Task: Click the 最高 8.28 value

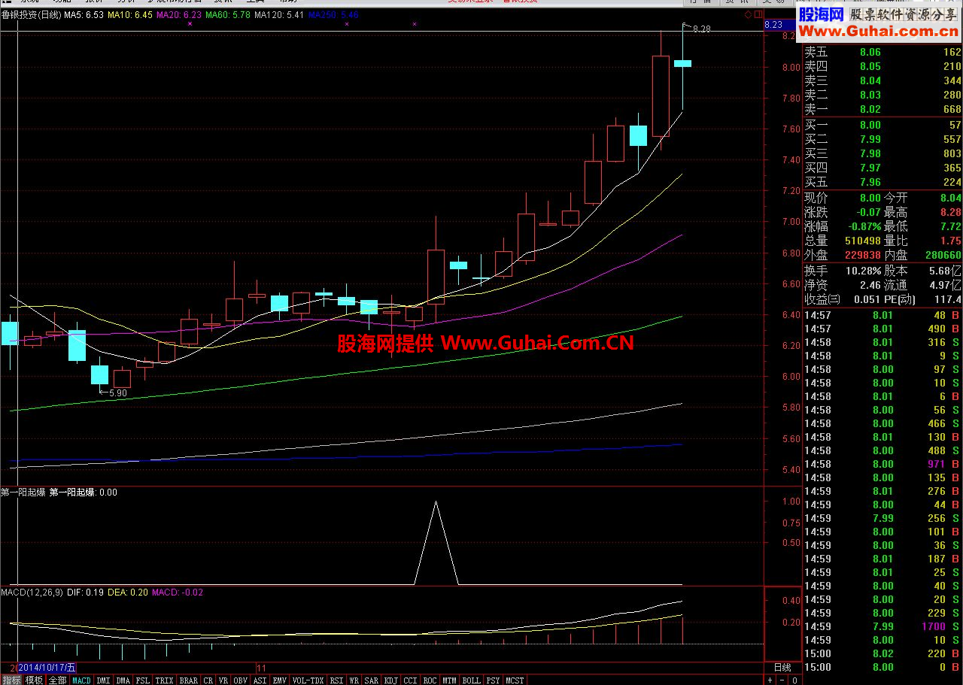Action: pos(950,213)
